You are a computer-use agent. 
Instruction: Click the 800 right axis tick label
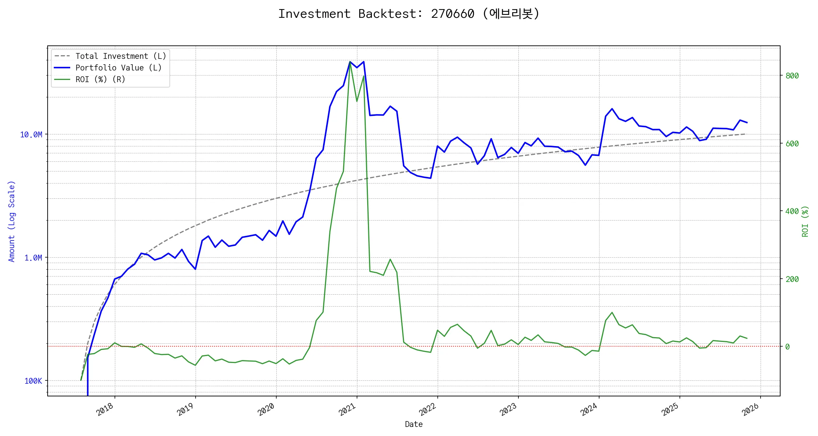coord(792,76)
